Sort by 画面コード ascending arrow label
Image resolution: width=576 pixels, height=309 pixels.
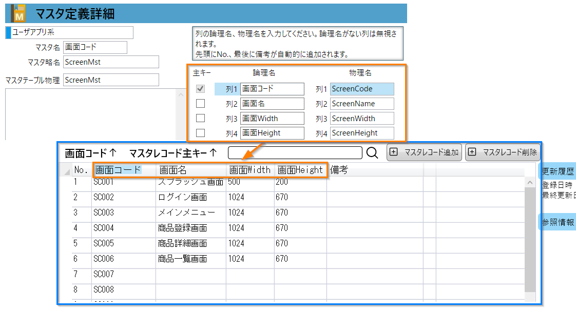(91, 153)
